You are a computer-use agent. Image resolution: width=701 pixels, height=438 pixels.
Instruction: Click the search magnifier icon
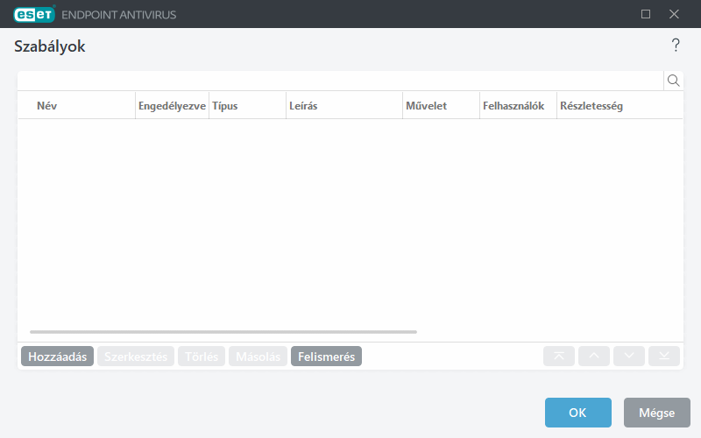(x=673, y=81)
